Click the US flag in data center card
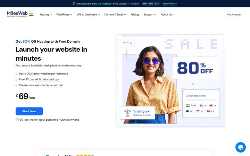250x156 pixels. pyautogui.click(x=201, y=105)
